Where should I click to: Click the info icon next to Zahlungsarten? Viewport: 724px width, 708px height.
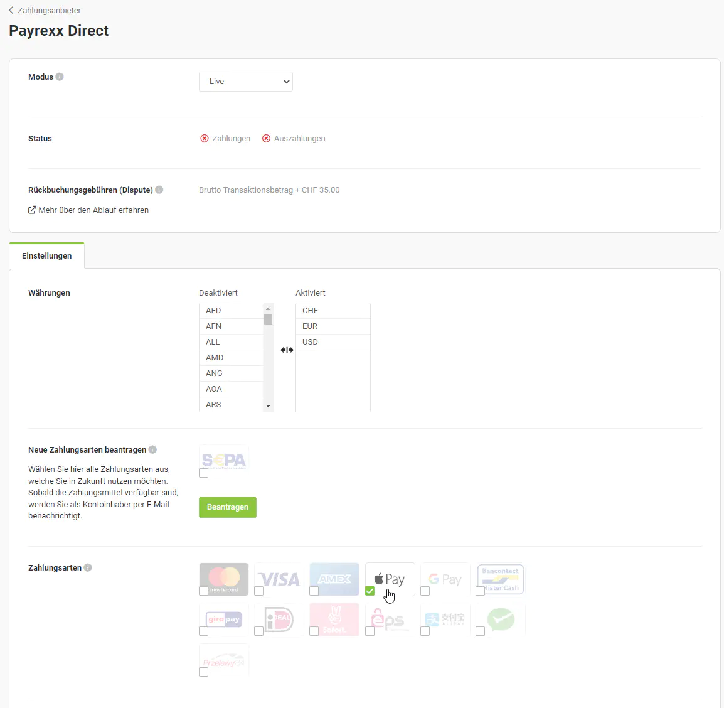tap(88, 568)
